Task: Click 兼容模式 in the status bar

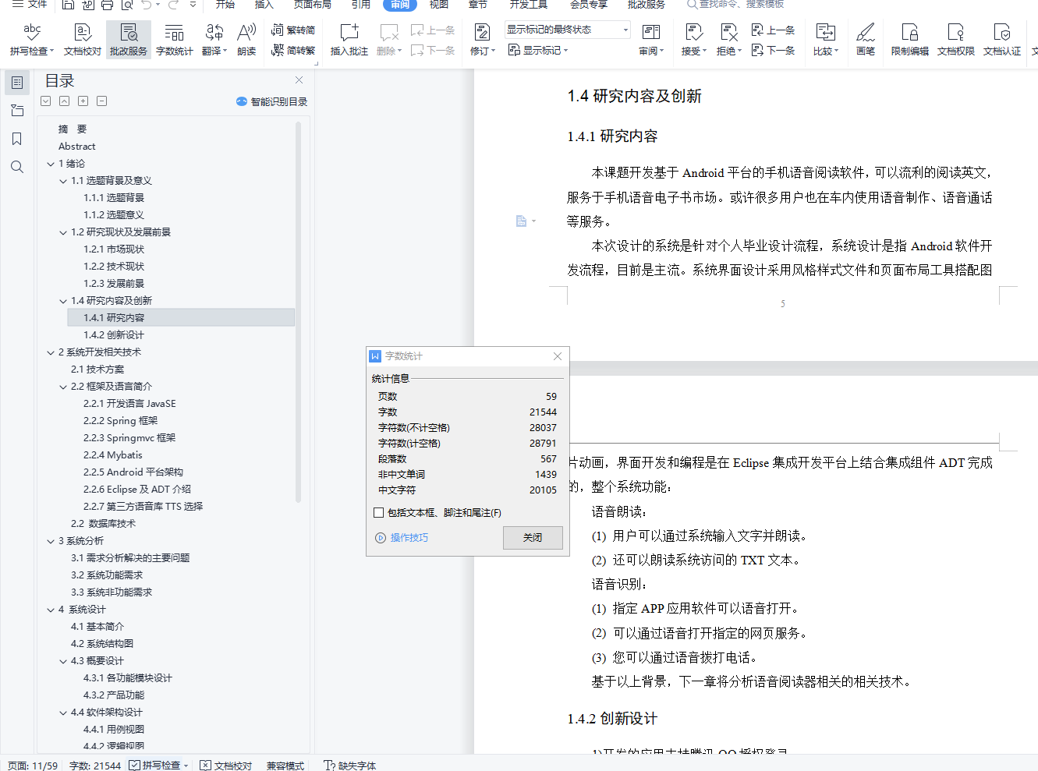Action: point(285,766)
